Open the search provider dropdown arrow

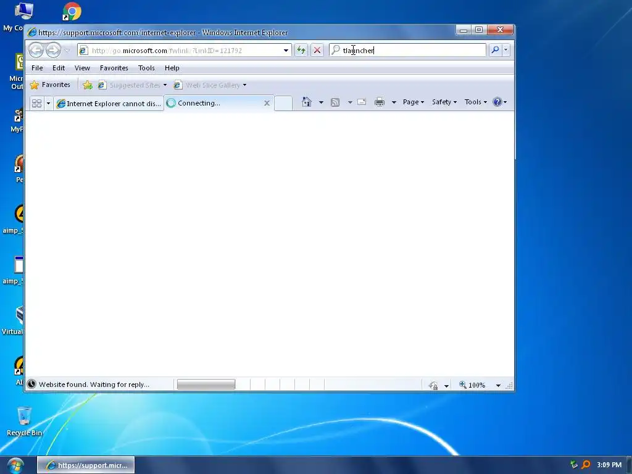pos(506,50)
